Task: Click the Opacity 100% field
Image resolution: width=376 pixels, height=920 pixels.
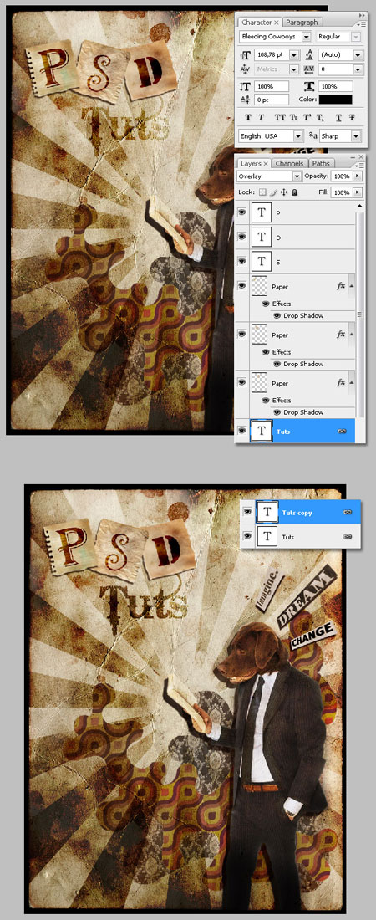Action: pos(342,176)
